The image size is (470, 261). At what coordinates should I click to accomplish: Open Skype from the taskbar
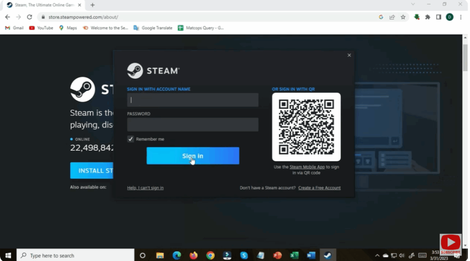point(244,255)
